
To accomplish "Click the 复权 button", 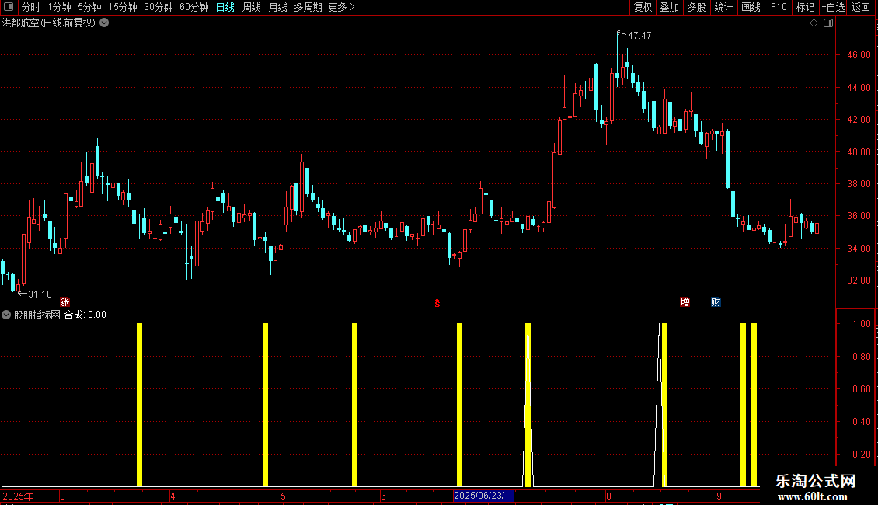I will 643,7.
